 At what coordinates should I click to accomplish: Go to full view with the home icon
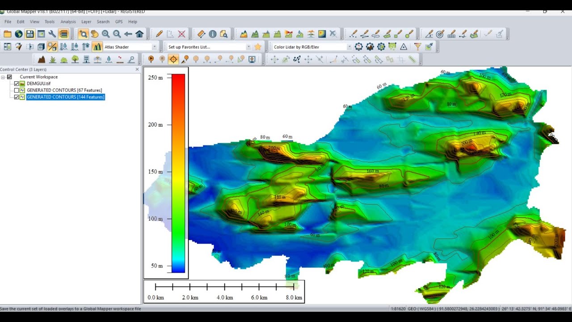point(139,34)
